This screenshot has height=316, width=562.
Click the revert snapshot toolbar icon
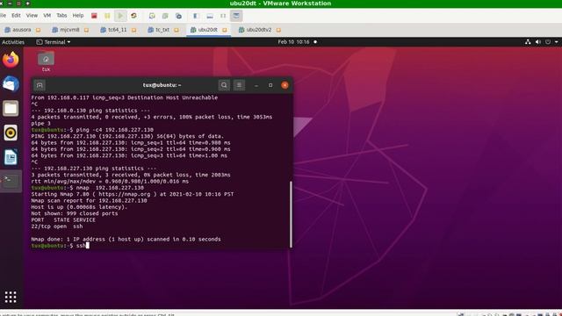(x=165, y=16)
